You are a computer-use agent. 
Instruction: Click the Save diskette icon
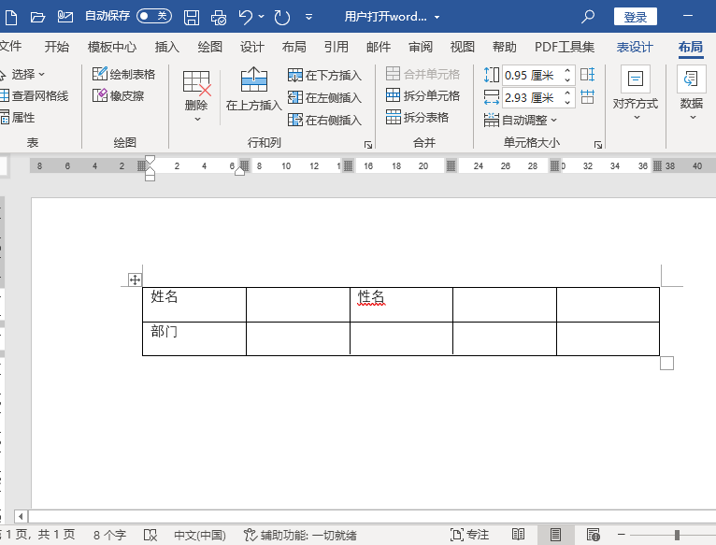[x=192, y=18]
